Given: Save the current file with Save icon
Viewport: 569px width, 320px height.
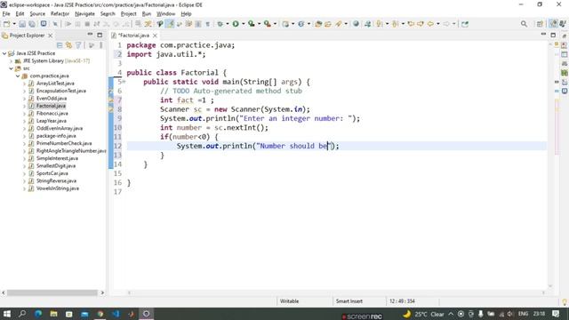Looking at the screenshot, I should (22, 24).
